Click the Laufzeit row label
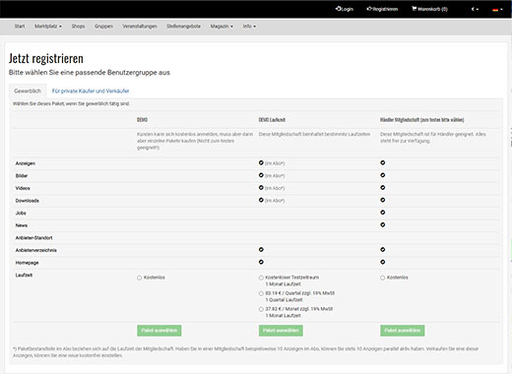 tap(24, 276)
